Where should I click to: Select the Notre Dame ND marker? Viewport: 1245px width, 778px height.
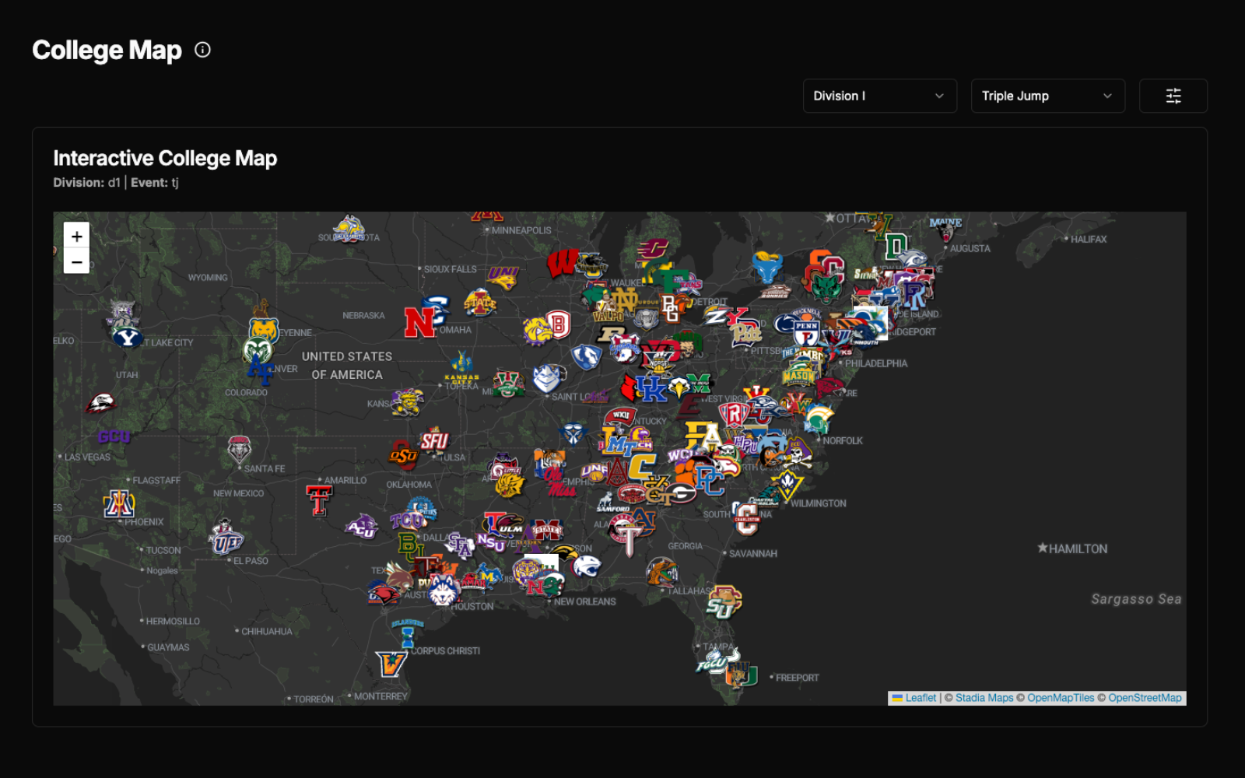(x=624, y=299)
